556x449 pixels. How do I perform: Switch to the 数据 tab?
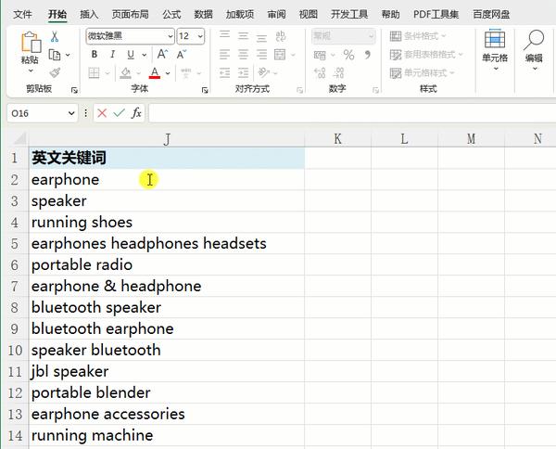(204, 15)
